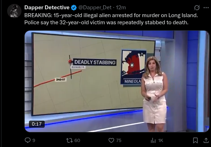Click the tweet text about Long Island
The image size is (211, 147).
coord(111,19)
